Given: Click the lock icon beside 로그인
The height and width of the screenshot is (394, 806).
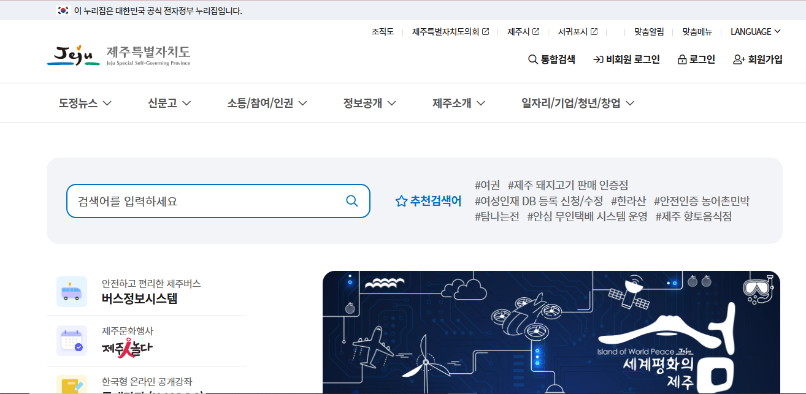Looking at the screenshot, I should tap(681, 59).
